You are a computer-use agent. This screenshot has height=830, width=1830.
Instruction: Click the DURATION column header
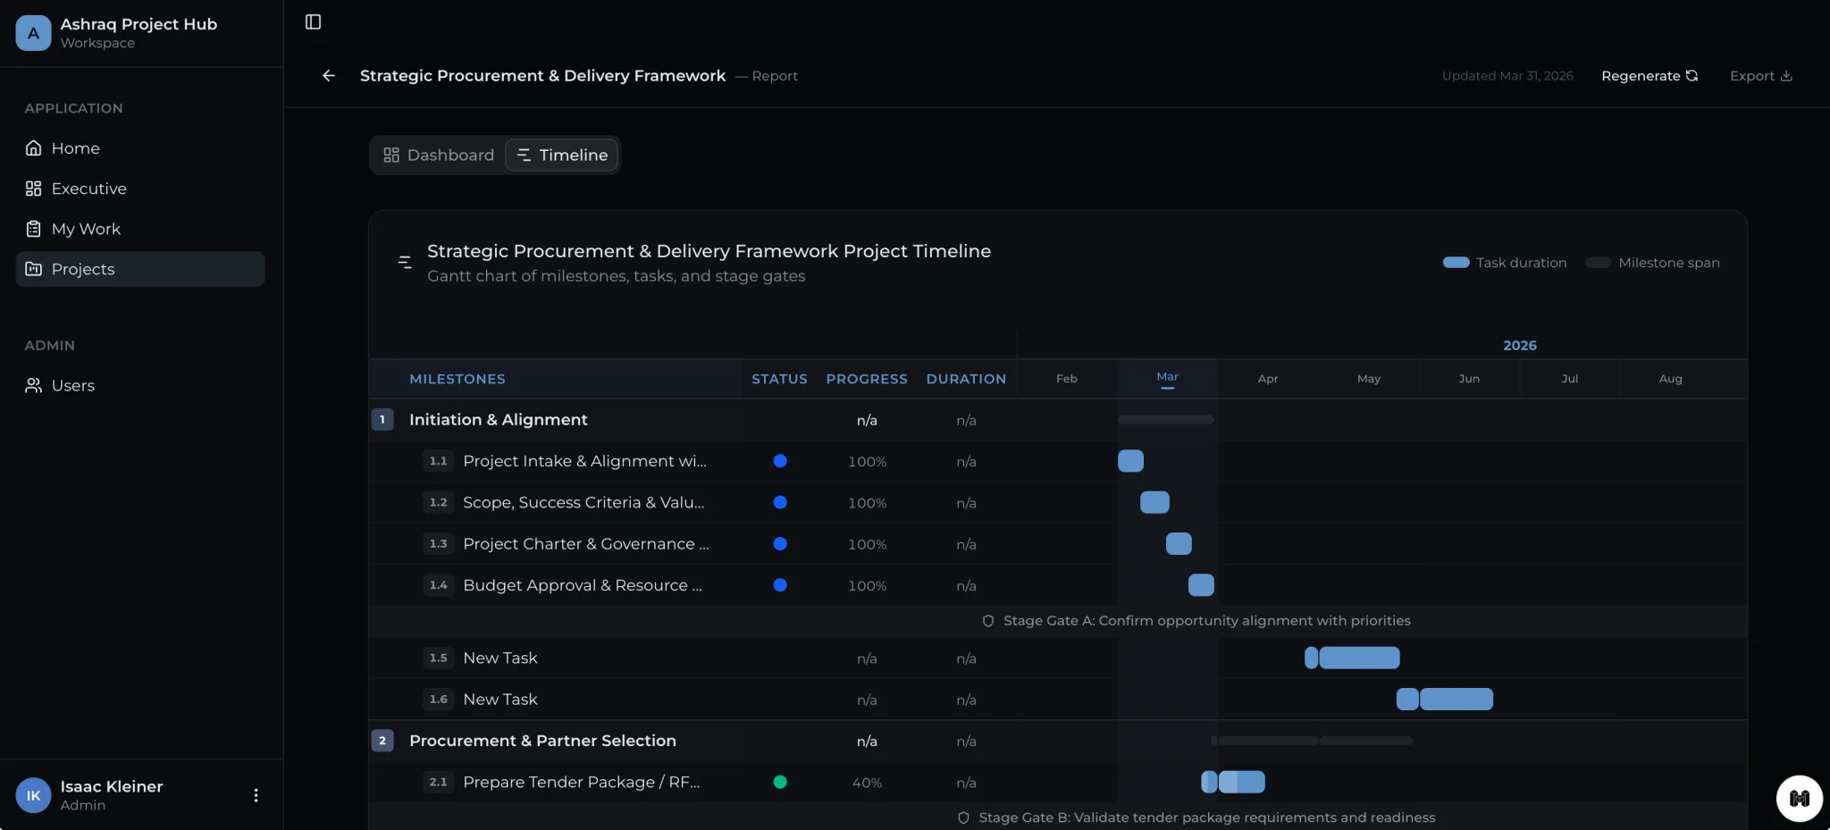pos(966,379)
